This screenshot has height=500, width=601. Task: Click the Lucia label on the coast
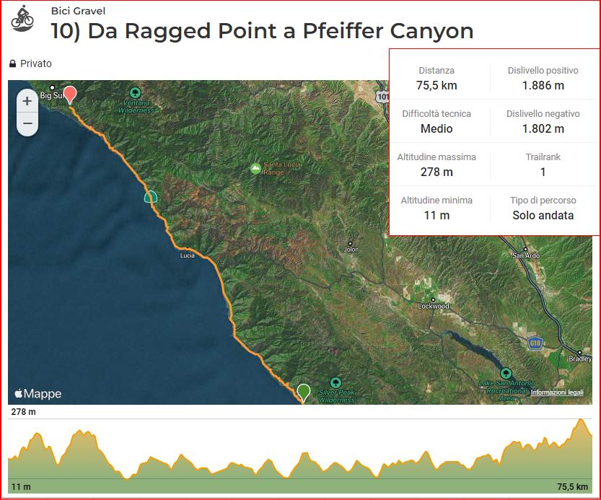pyautogui.click(x=188, y=255)
